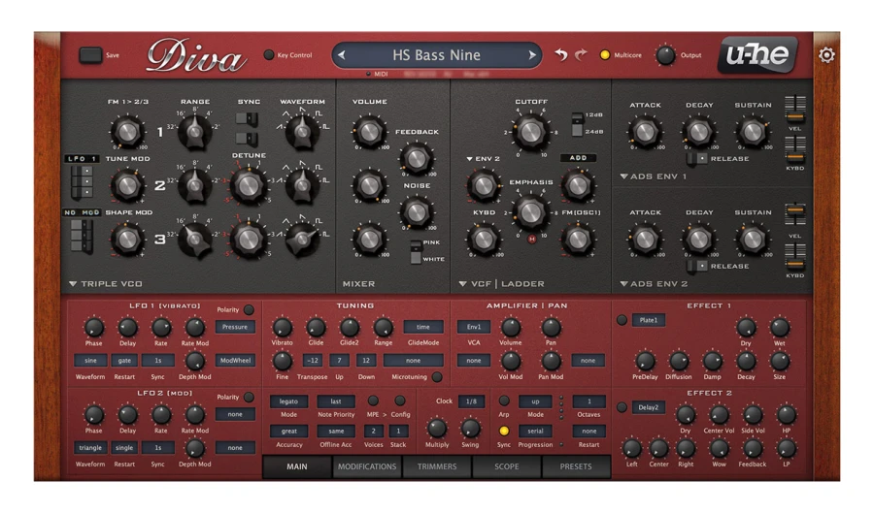Switch to the PRESETS tab

pos(576,466)
